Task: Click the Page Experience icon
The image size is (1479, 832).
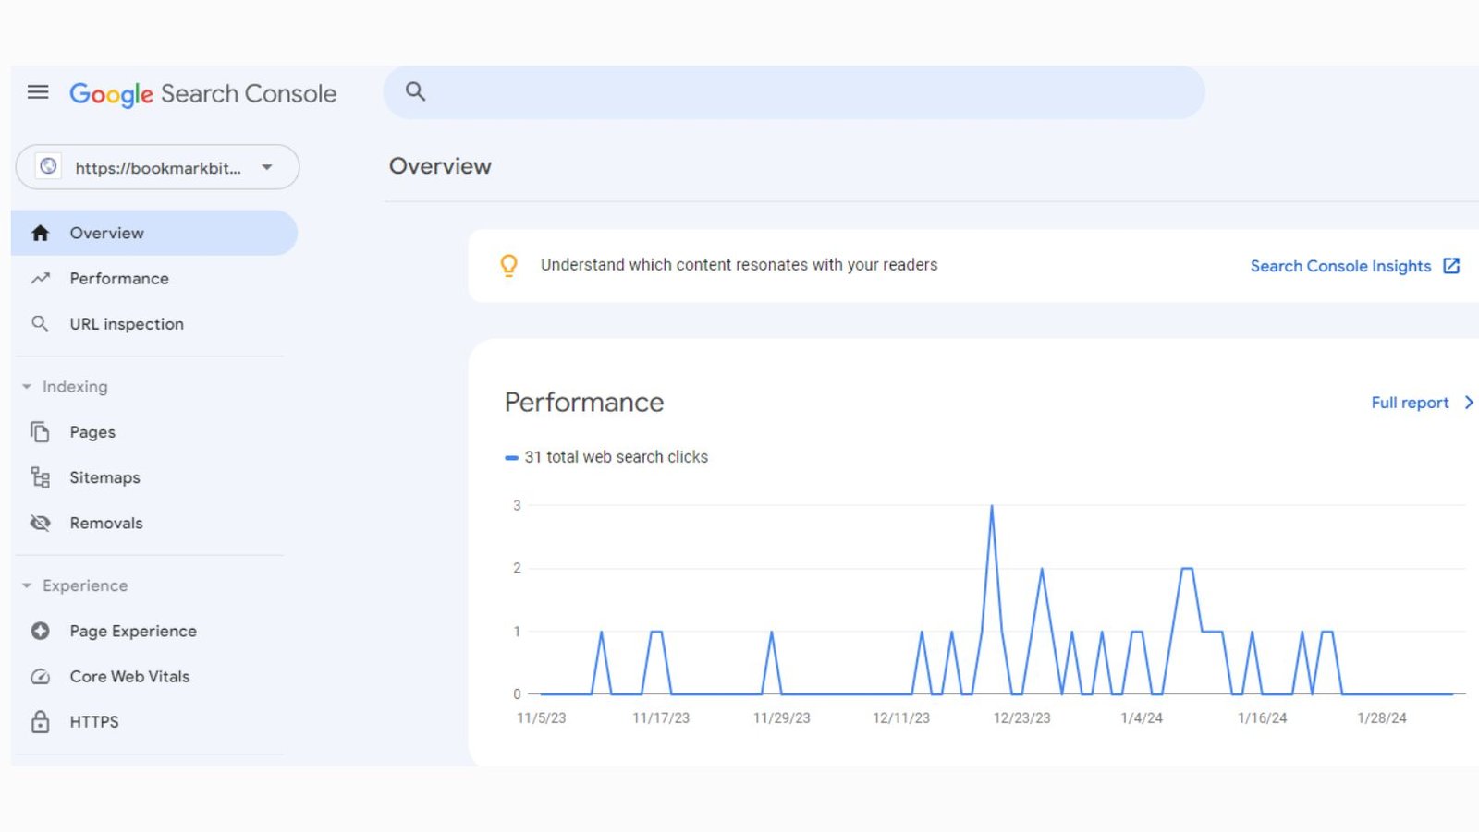Action: 40,632
